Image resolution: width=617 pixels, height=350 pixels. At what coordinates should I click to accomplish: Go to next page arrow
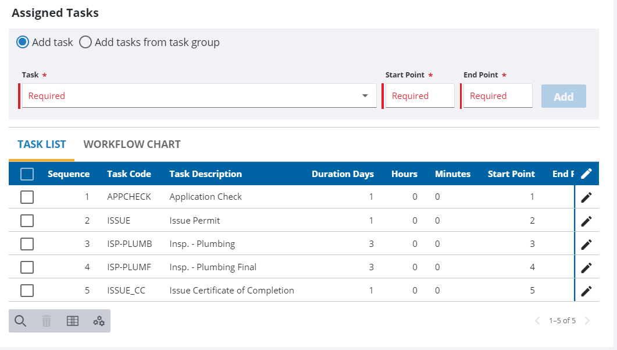coord(587,320)
